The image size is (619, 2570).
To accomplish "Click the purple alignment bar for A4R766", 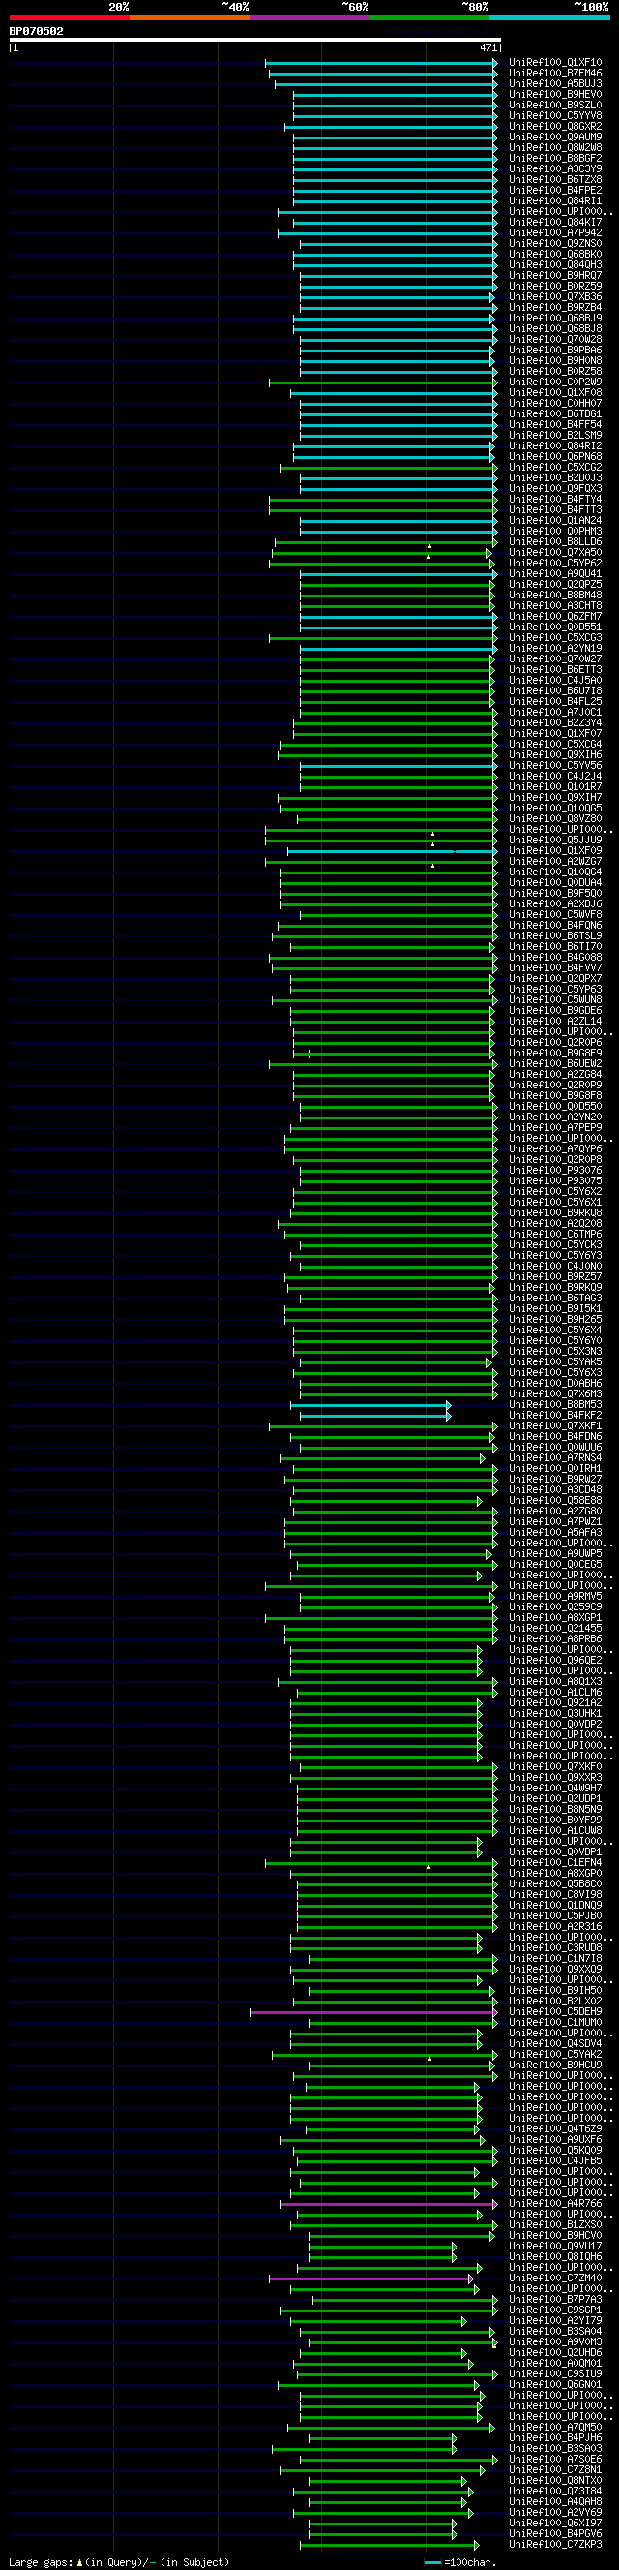I will tap(389, 2204).
